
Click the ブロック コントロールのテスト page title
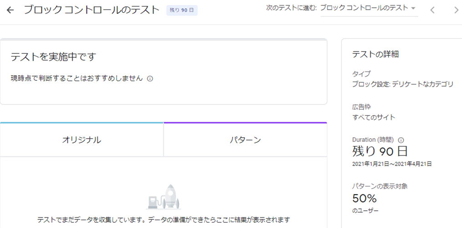coord(91,10)
